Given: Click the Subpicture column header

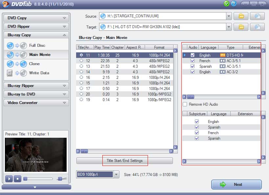Looking at the screenshot, I should click(x=197, y=114).
